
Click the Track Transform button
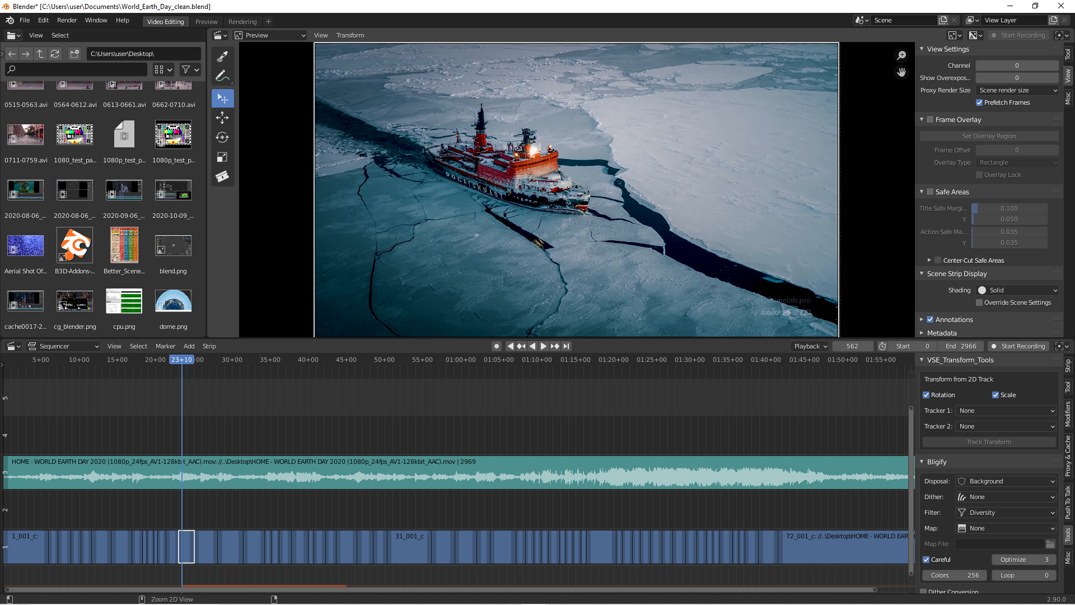point(989,442)
